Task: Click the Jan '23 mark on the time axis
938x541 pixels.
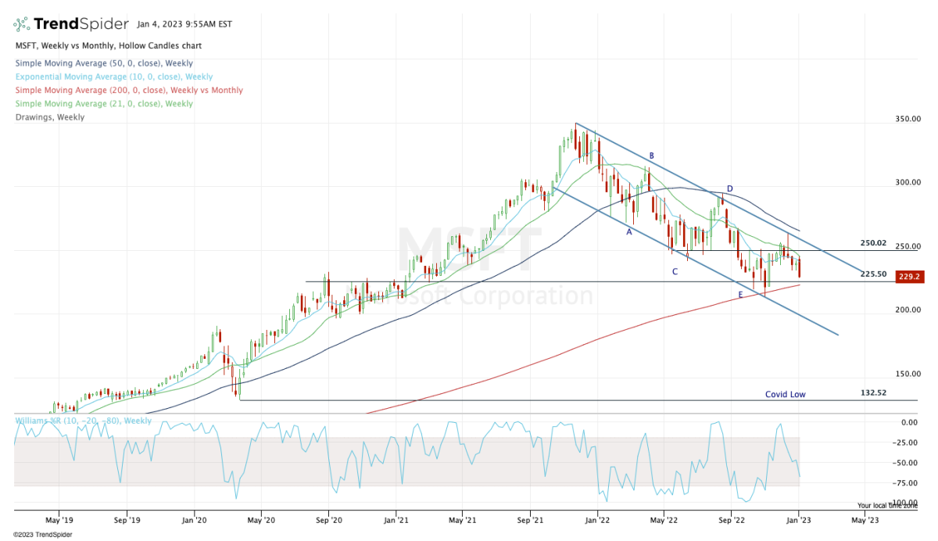Action: click(798, 519)
